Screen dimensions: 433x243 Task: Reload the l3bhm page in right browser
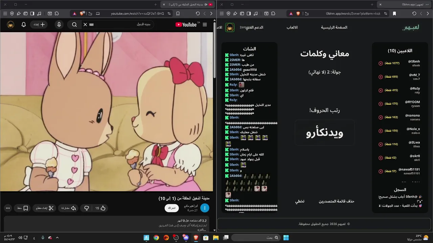click(414, 13)
